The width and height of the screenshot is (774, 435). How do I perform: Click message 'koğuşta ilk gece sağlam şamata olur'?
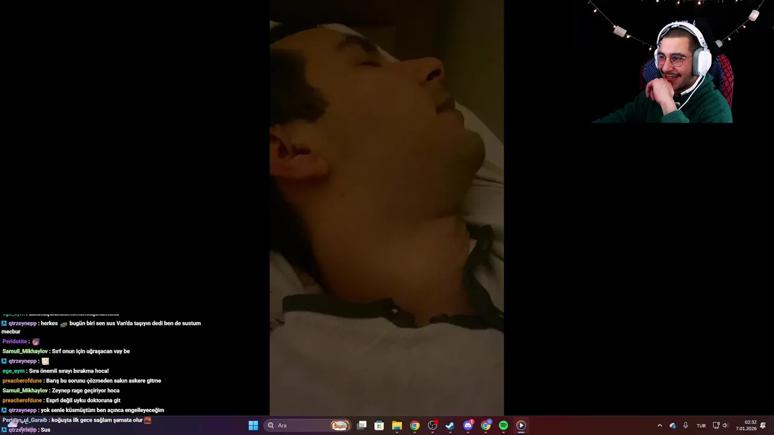tap(97, 420)
